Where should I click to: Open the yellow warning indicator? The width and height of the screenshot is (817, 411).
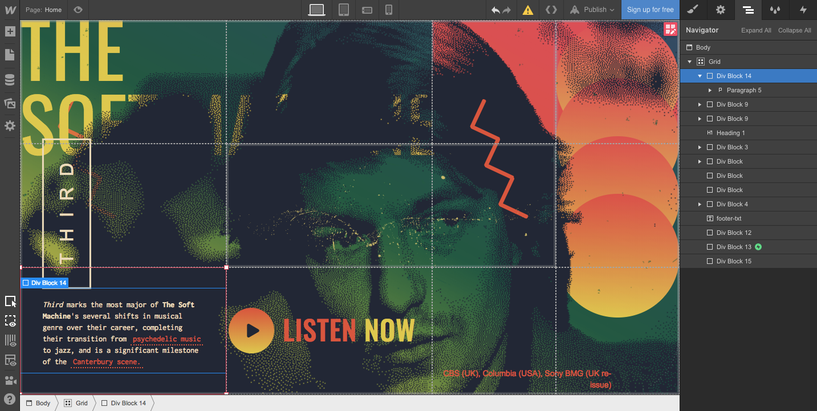pos(529,10)
